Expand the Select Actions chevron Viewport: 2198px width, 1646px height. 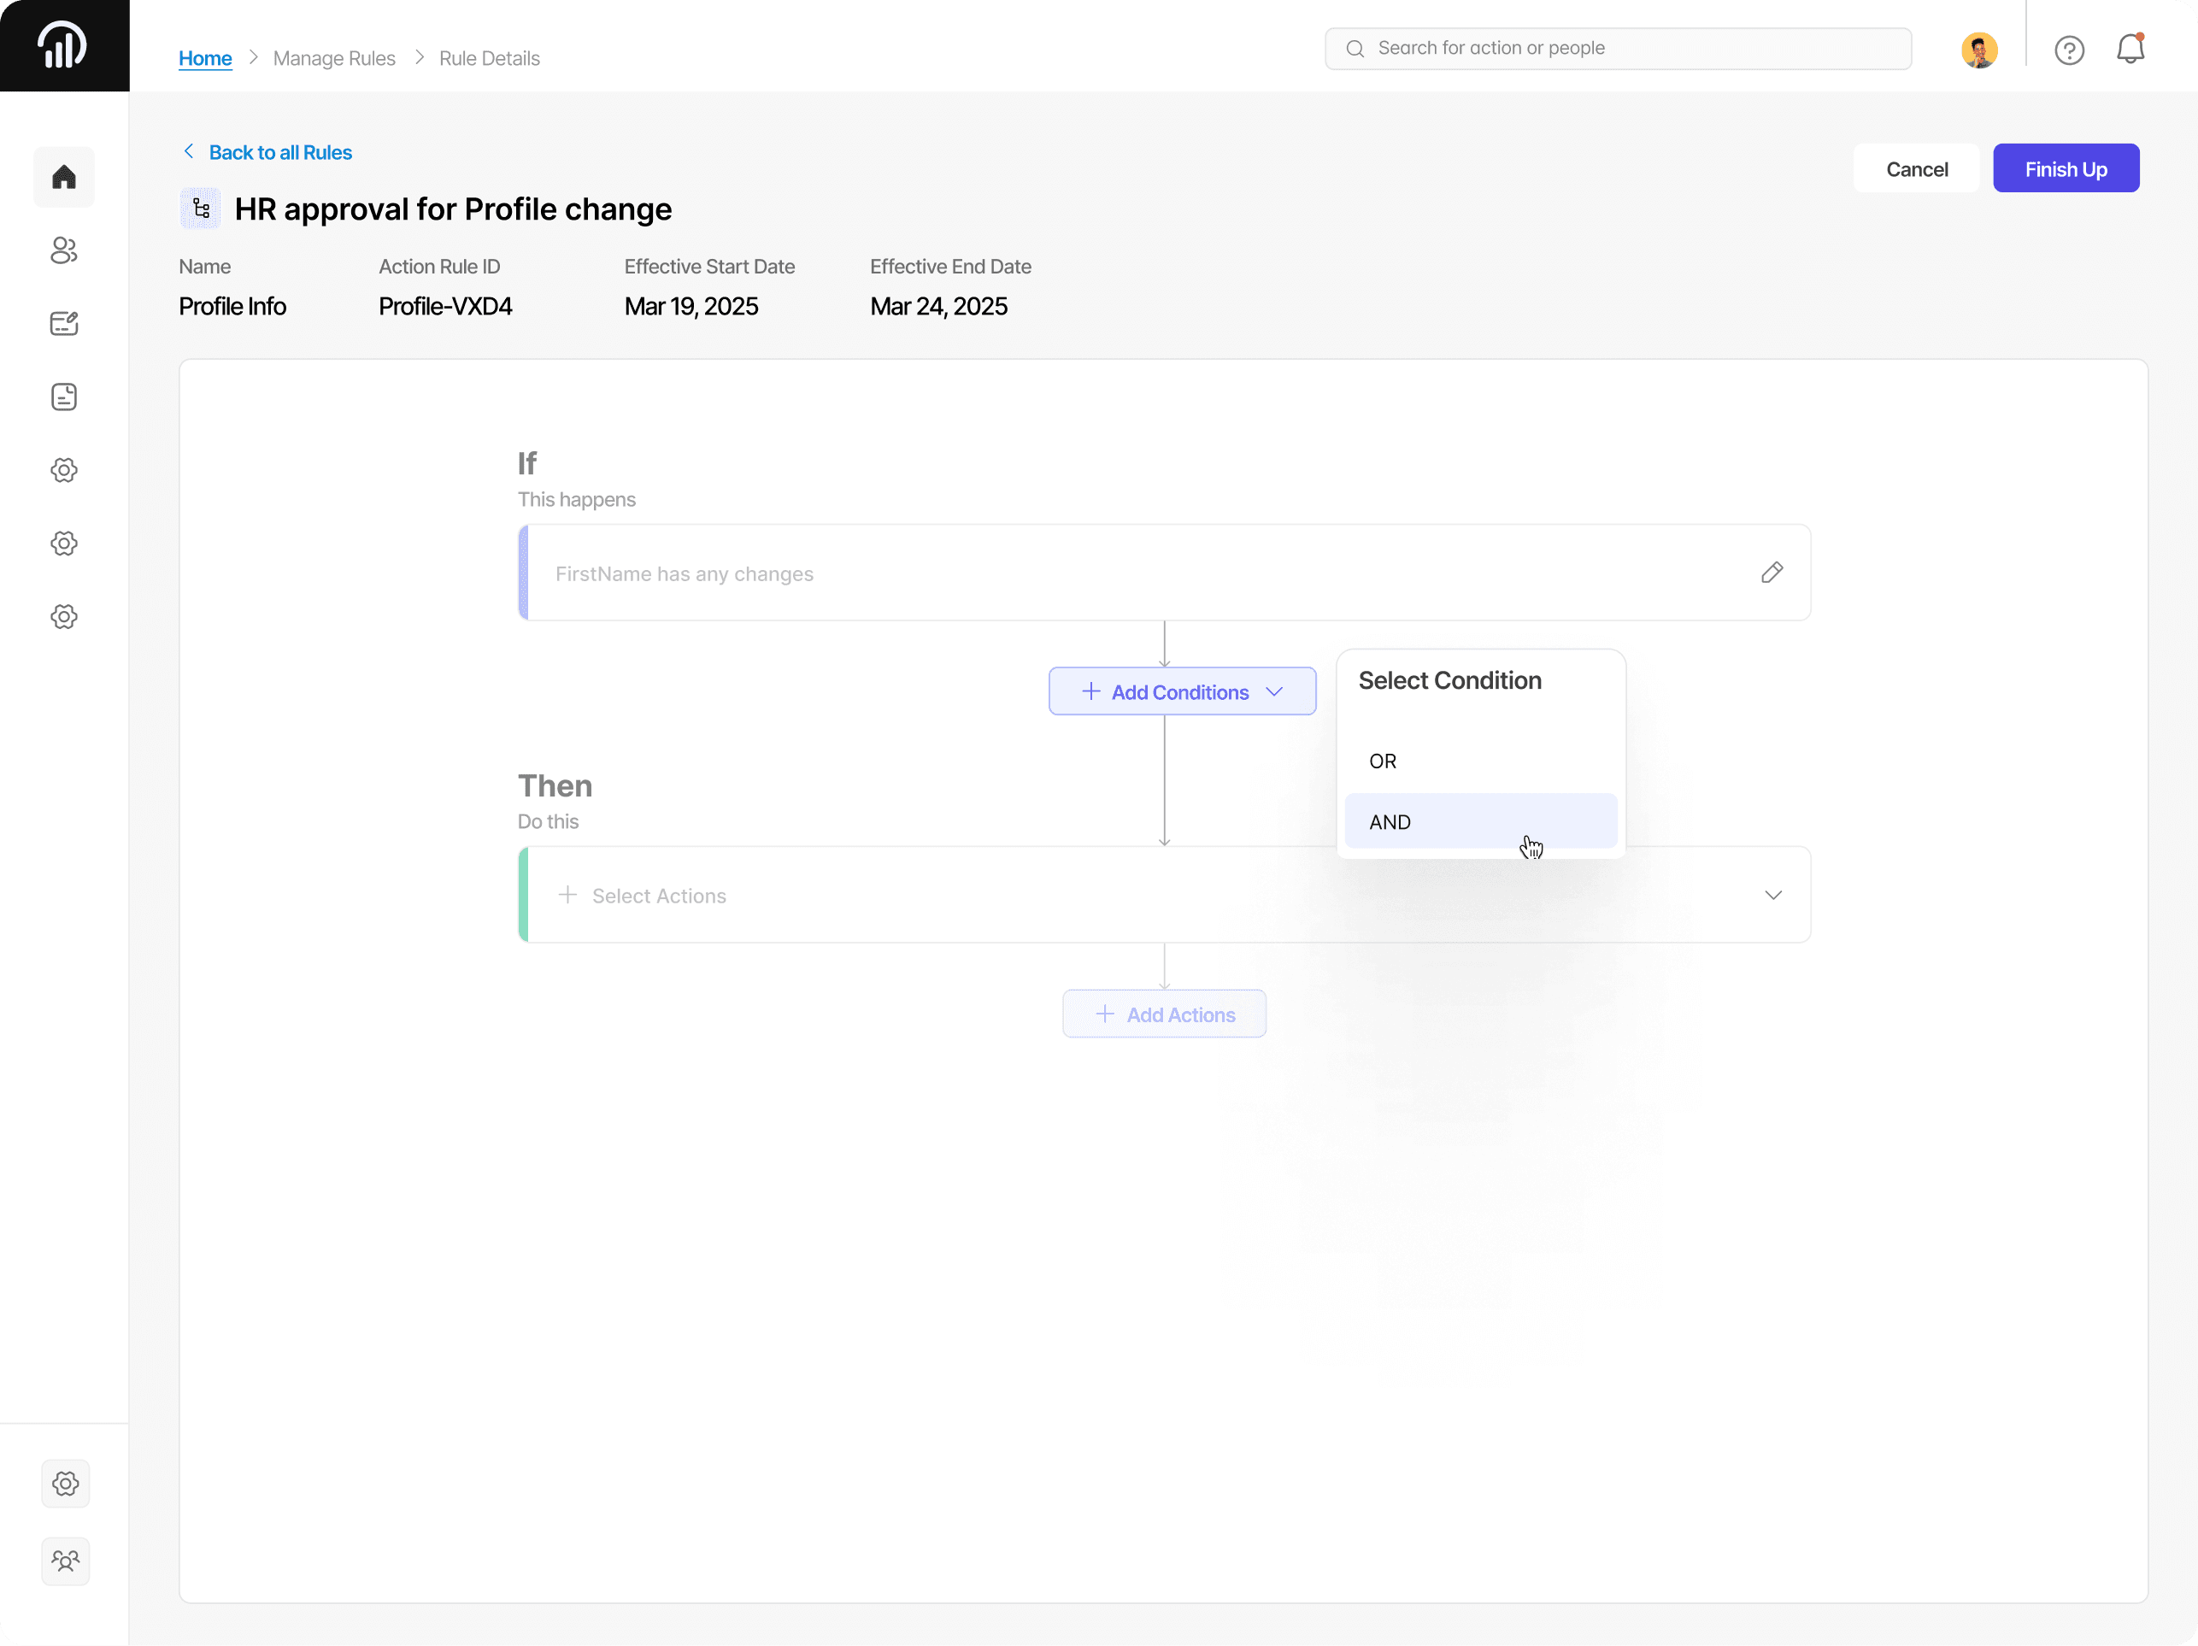point(1772,896)
